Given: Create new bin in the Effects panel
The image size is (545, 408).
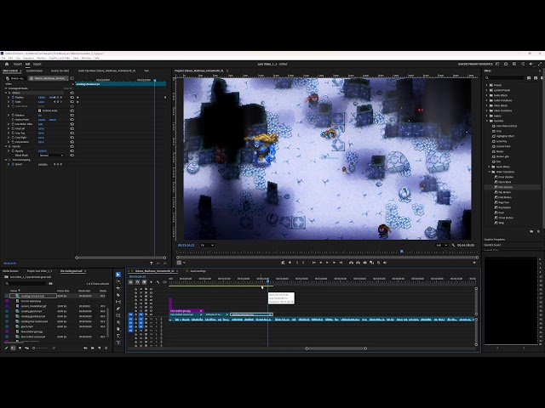Looking at the screenshot, I should pos(531,231).
